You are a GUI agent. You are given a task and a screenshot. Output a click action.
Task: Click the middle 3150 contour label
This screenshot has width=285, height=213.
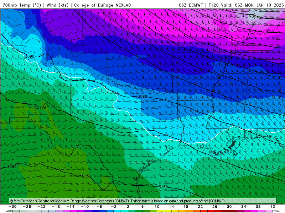tap(86, 176)
